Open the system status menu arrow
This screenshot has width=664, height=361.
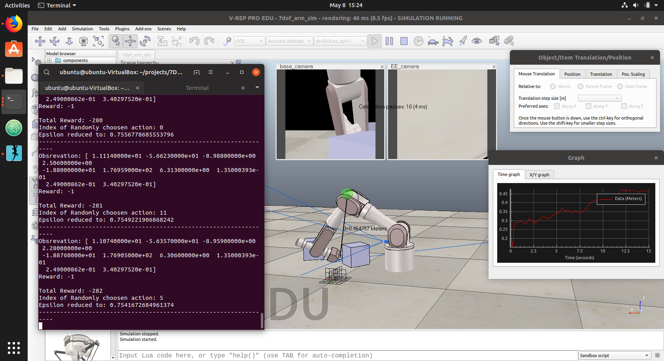click(656, 5)
